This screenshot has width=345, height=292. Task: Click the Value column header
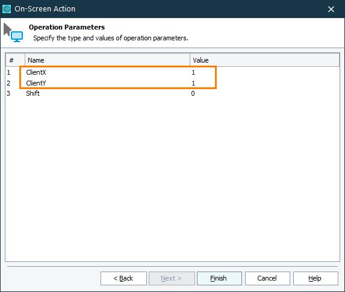[265, 60]
